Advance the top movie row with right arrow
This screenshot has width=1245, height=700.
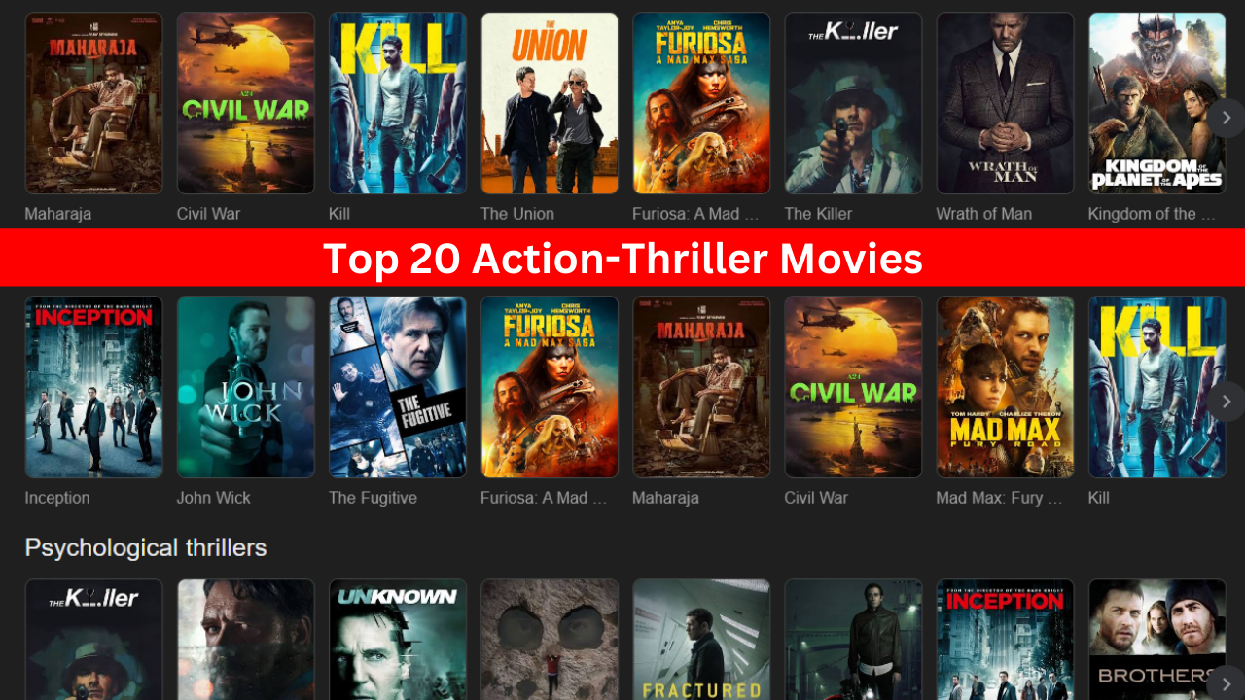(x=1227, y=118)
